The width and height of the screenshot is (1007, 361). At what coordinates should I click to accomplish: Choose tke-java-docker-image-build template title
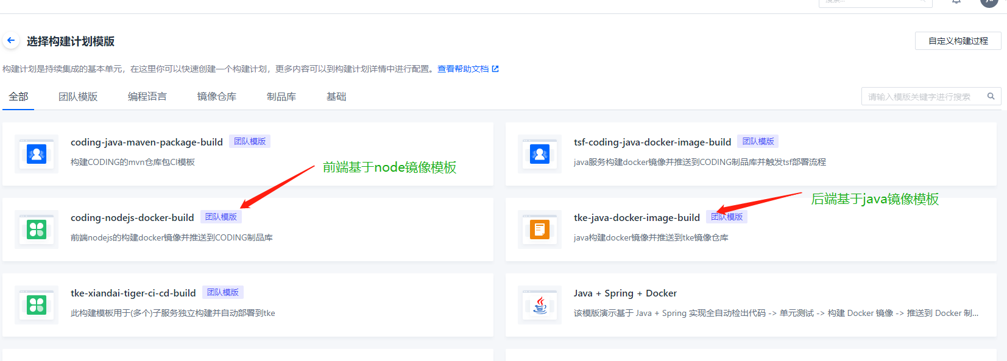tap(637, 217)
